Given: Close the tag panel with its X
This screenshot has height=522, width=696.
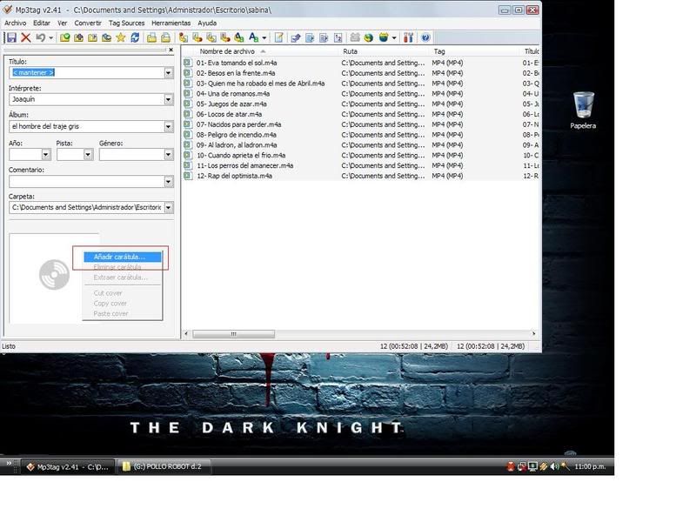Looking at the screenshot, I should 171,50.
